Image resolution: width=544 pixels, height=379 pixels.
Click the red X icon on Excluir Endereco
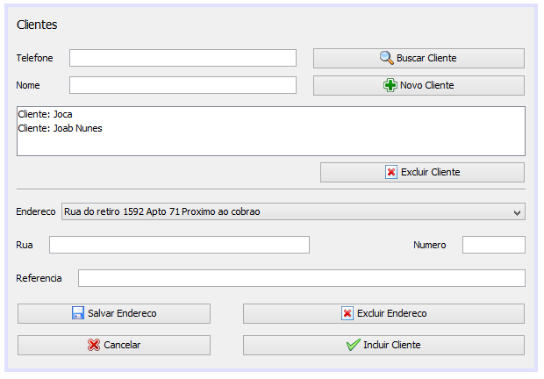347,313
